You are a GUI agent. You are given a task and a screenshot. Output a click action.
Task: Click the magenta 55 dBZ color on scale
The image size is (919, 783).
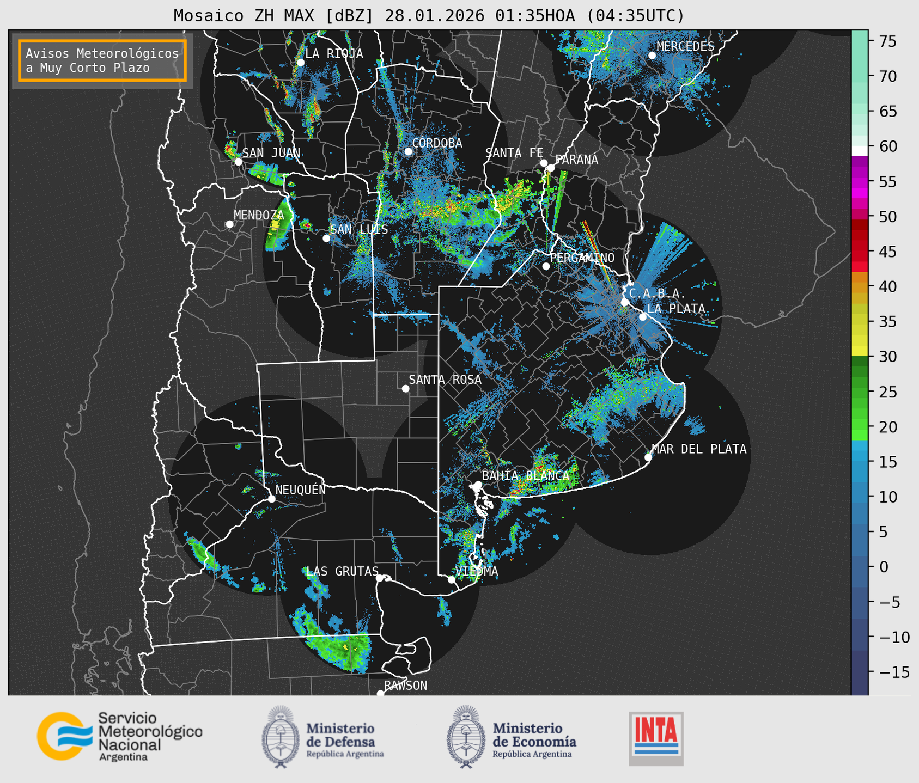860,182
